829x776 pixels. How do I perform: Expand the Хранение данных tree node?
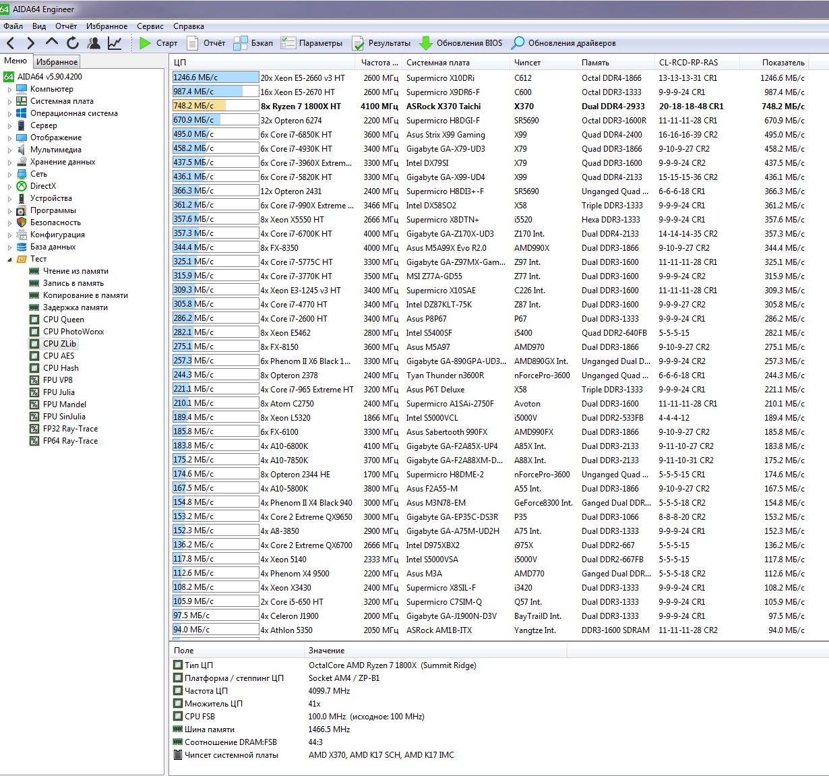click(9, 162)
